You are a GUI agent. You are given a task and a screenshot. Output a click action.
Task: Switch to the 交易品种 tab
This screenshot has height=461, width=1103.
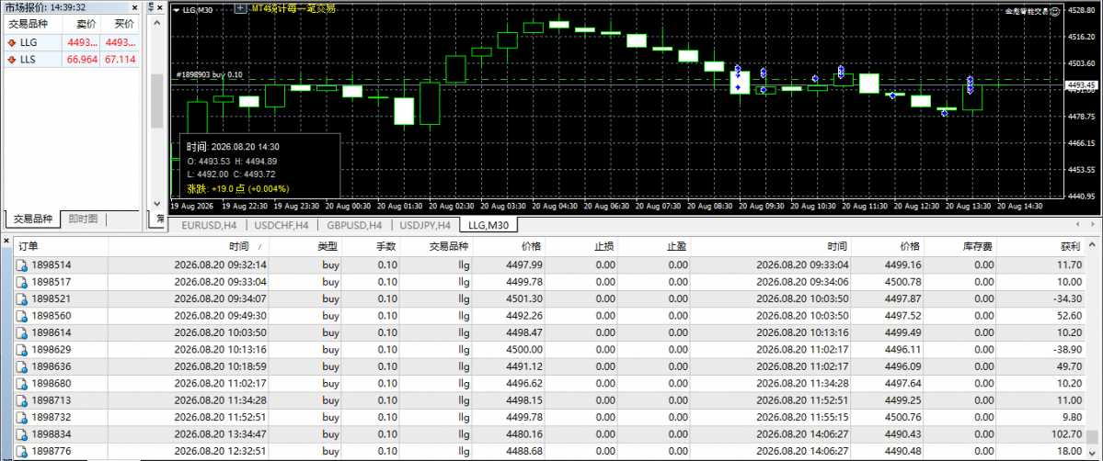[x=33, y=219]
